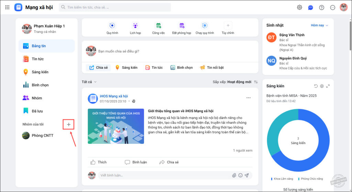
Task: Select Tin nổi bật post type tab
Action: (x=212, y=67)
